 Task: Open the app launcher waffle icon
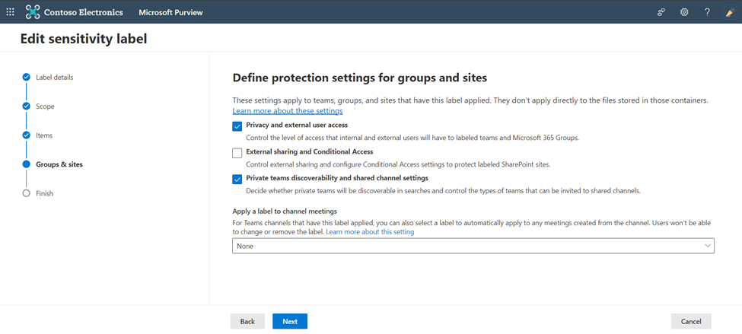tap(10, 12)
